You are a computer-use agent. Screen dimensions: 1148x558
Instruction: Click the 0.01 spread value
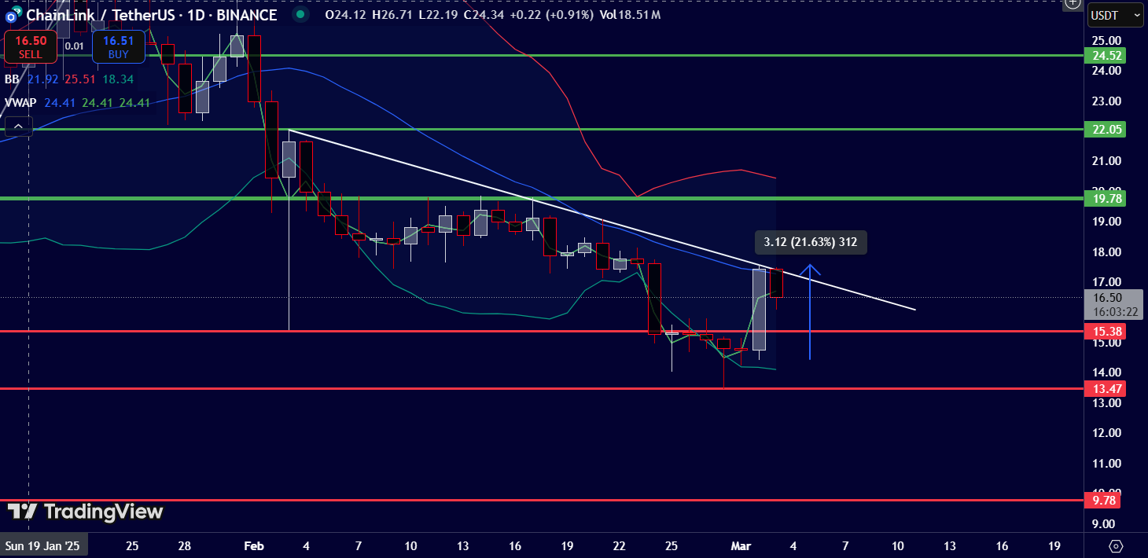click(74, 47)
